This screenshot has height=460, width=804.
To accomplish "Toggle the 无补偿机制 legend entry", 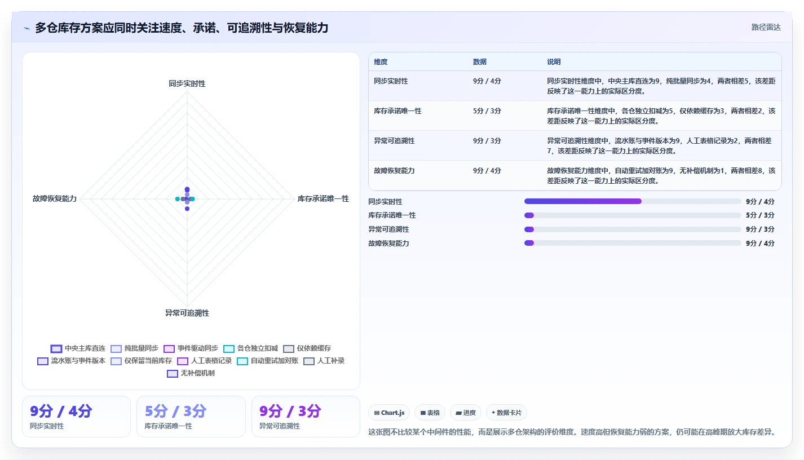I will [191, 373].
